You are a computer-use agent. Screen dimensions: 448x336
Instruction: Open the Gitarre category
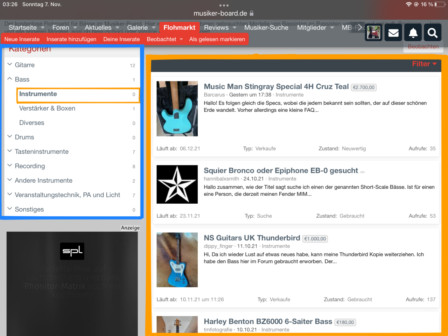[25, 65]
